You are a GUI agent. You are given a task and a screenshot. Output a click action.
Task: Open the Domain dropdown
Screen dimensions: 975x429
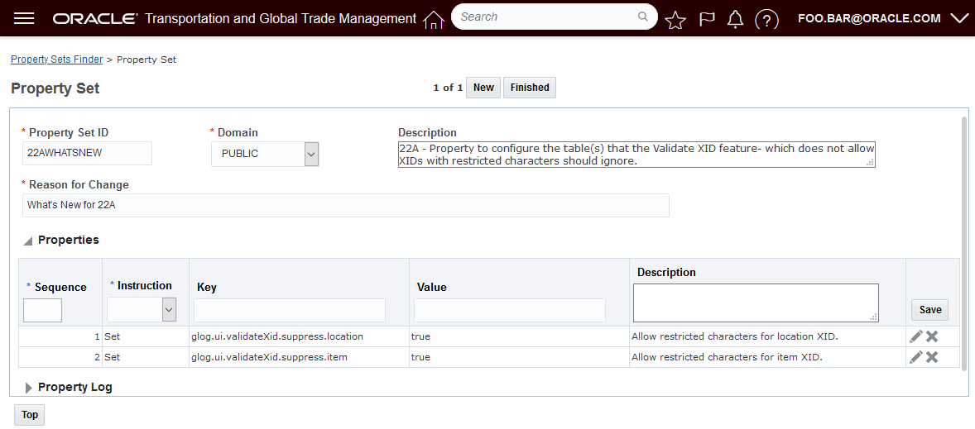311,154
